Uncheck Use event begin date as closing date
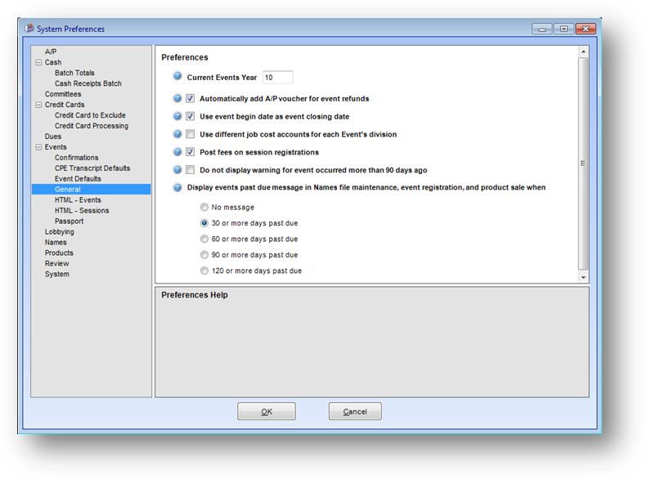Image resolution: width=647 pixels, height=479 pixels. coord(190,116)
